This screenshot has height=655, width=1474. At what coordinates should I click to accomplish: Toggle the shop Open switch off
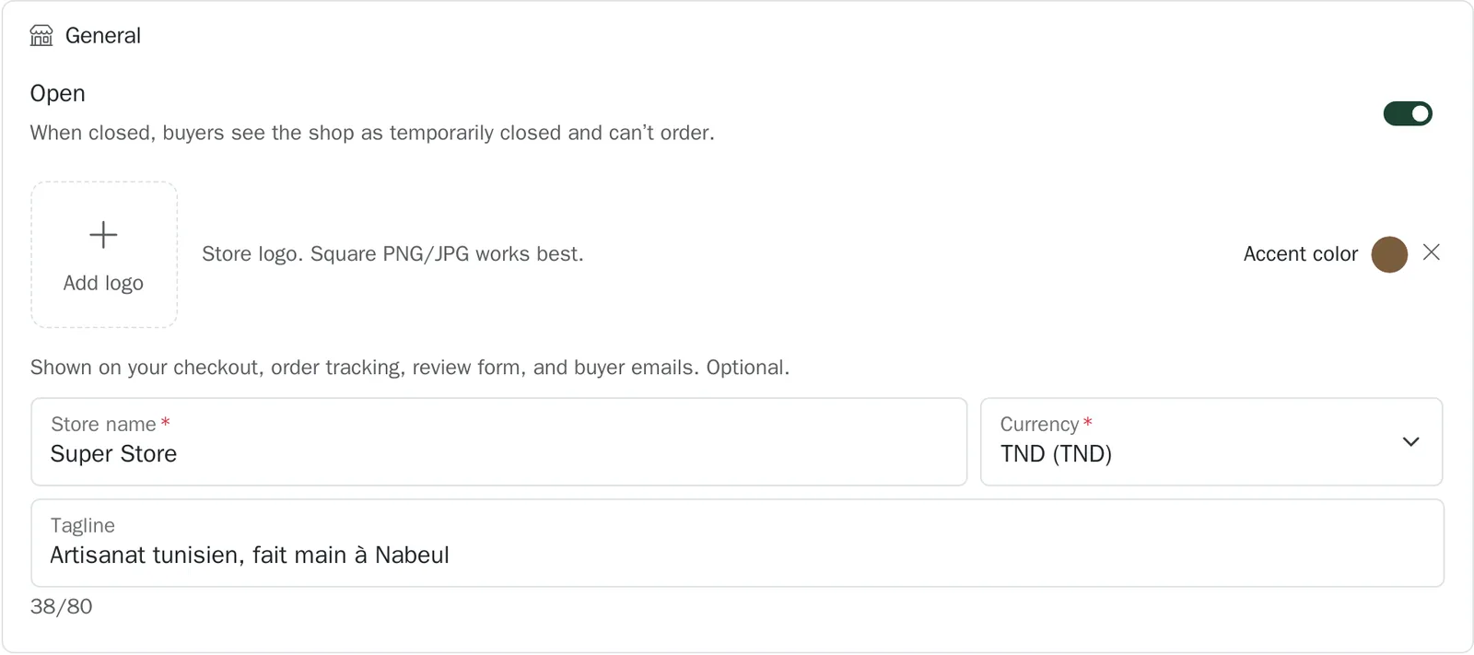(x=1408, y=113)
